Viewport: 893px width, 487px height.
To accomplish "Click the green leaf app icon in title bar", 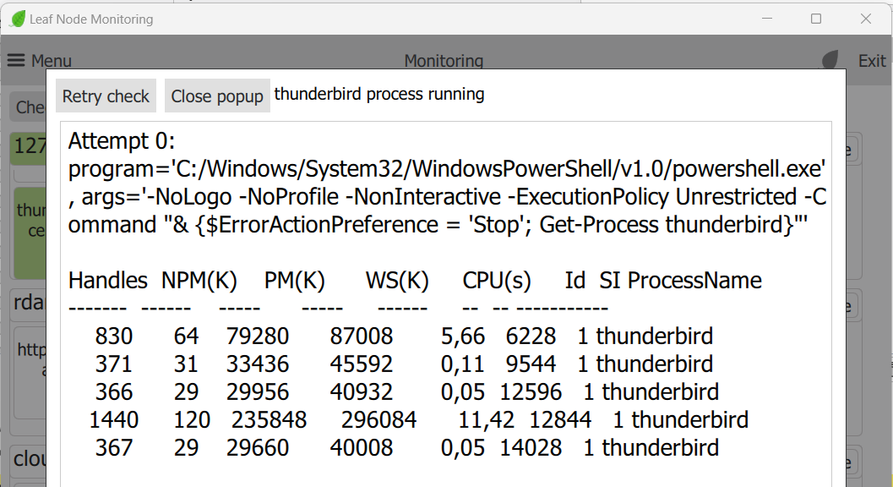I will 18,19.
